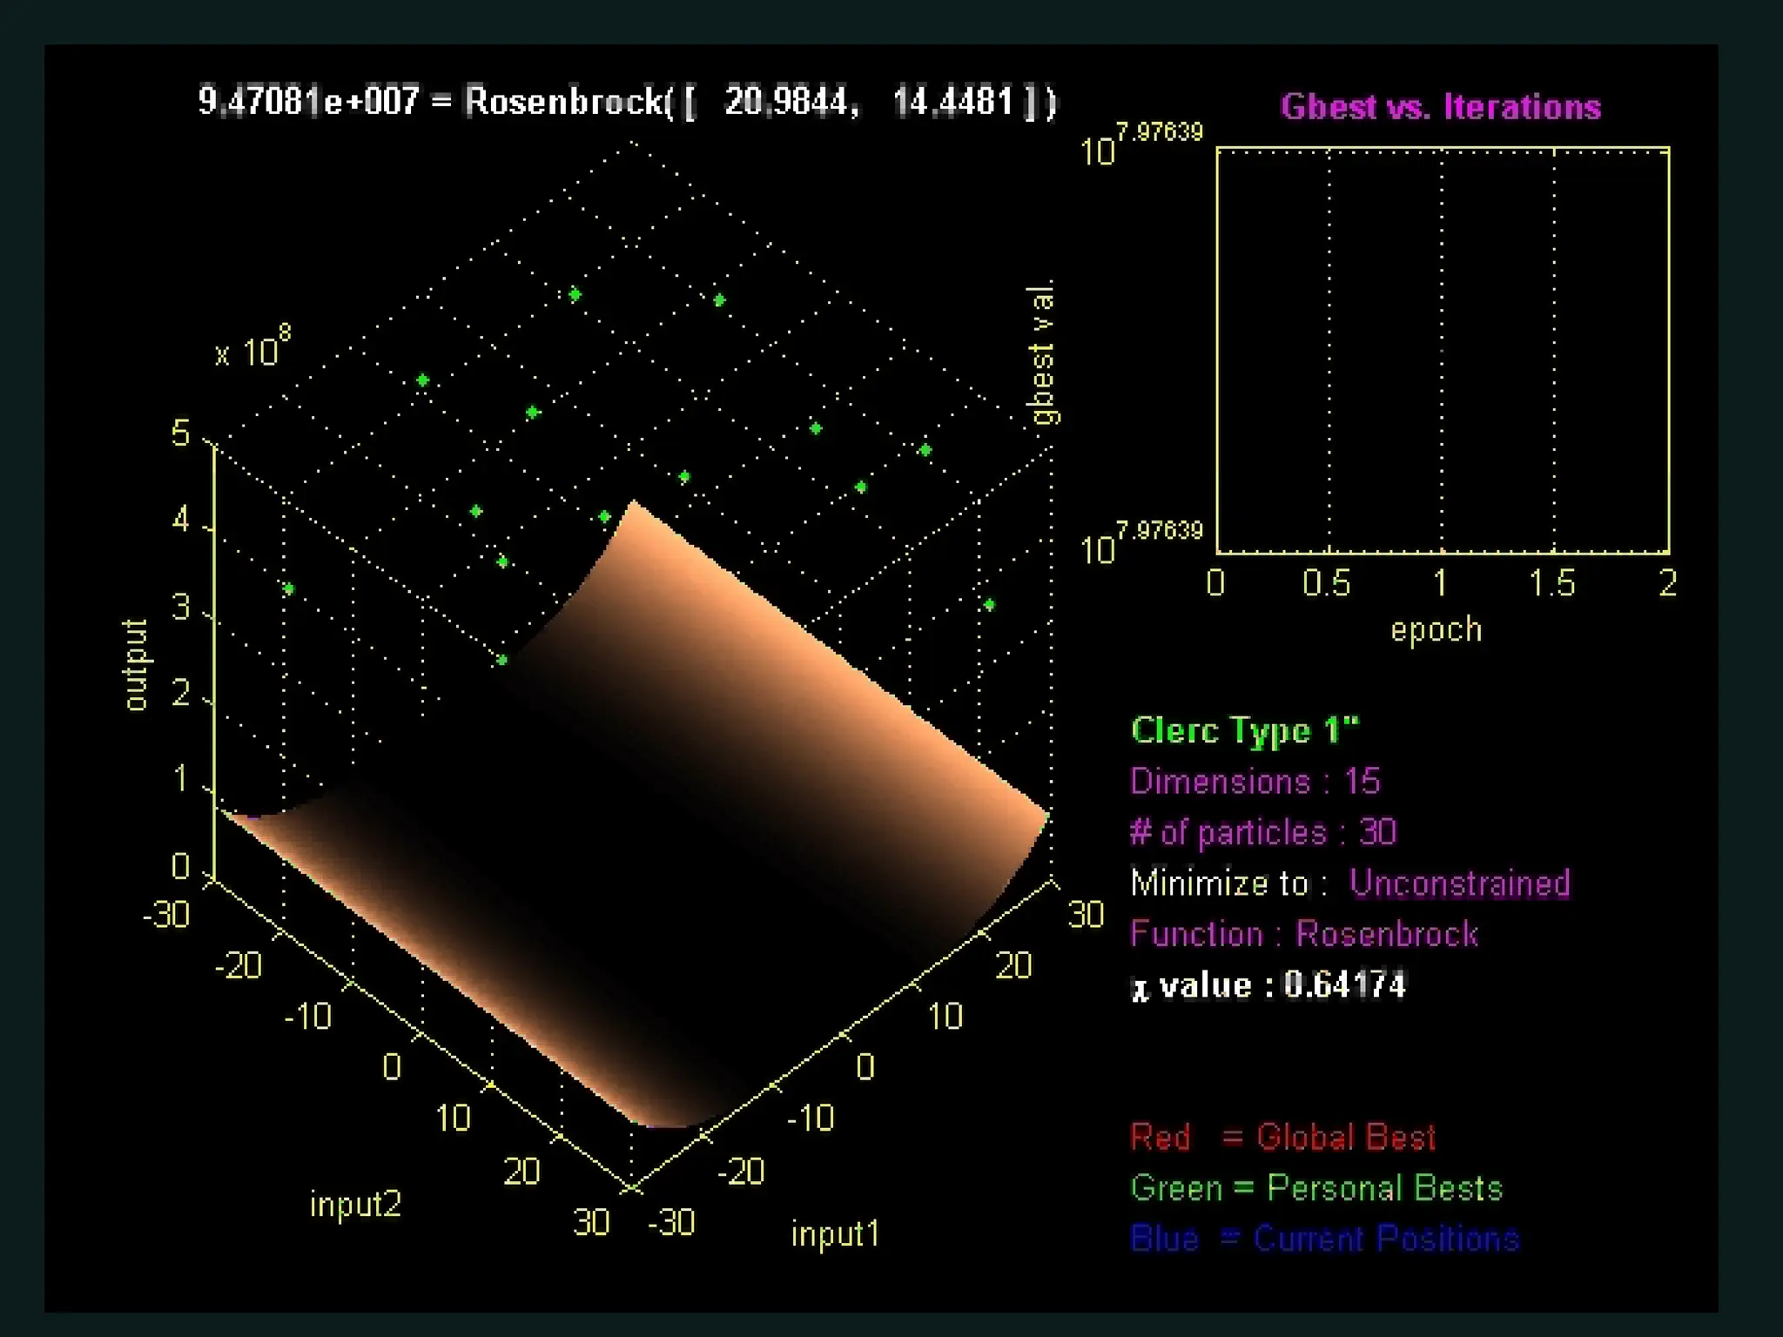Click the 'Clerc Type 1"' green heading

1244,730
